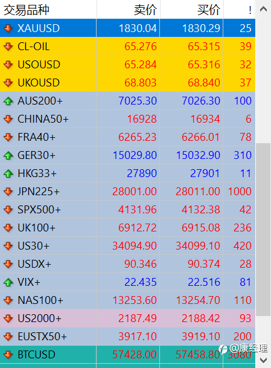This screenshot has height=368, width=271.
Task: Click the green up arrow beside AUS200+
Action: click(x=8, y=101)
